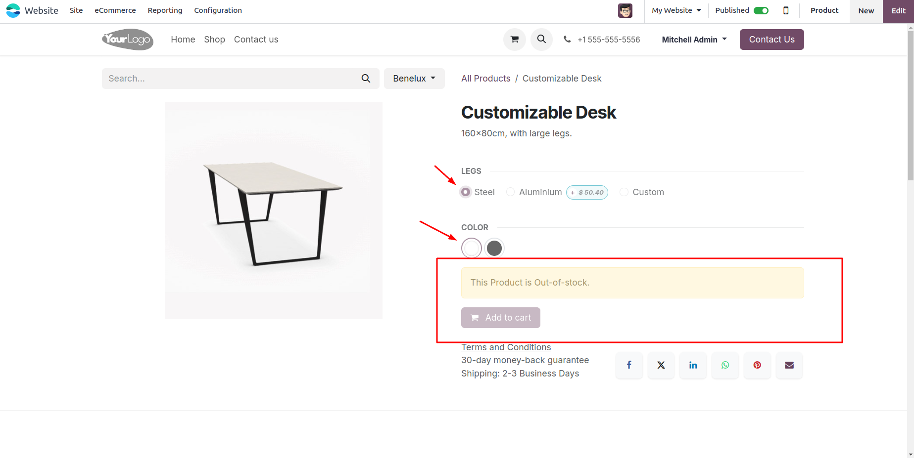Toggle mobile preview phone icon
The image size is (914, 458).
pos(785,10)
